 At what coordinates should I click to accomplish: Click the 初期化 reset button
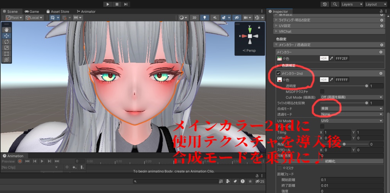pos(330,161)
